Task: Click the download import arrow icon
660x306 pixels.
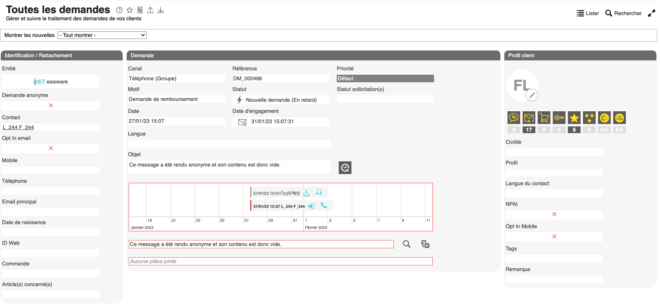Action: tap(161, 10)
